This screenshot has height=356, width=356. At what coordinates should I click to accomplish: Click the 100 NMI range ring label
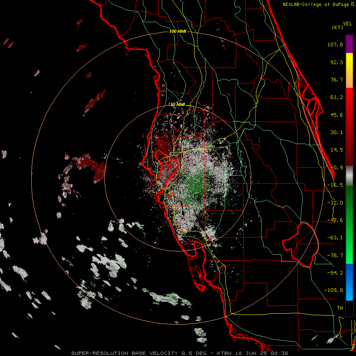pos(178,31)
